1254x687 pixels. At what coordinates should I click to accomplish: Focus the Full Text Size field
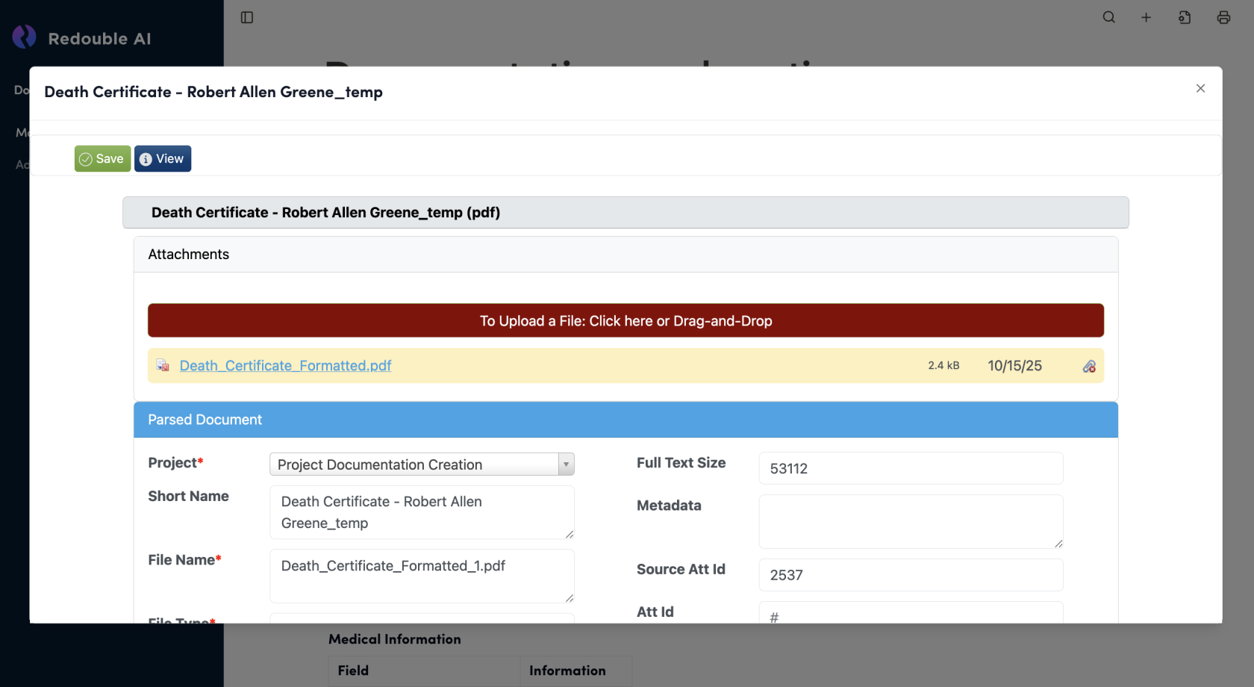click(911, 468)
